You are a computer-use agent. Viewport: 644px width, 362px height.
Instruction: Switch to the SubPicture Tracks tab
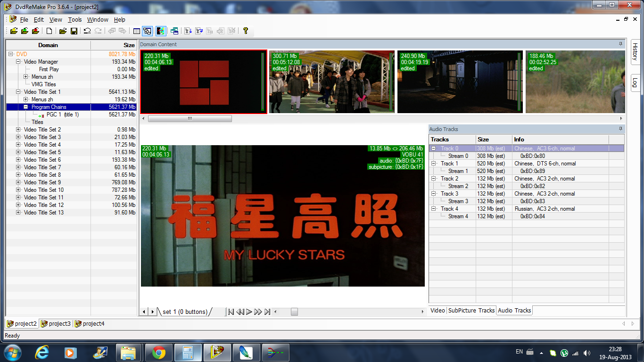(471, 310)
